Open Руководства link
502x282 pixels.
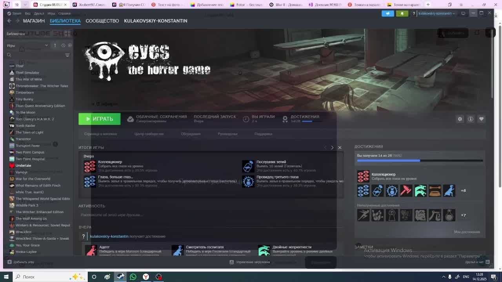point(227,134)
